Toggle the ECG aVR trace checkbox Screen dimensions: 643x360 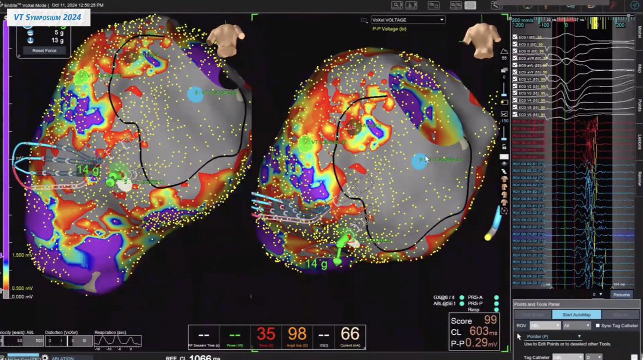[x=515, y=58]
